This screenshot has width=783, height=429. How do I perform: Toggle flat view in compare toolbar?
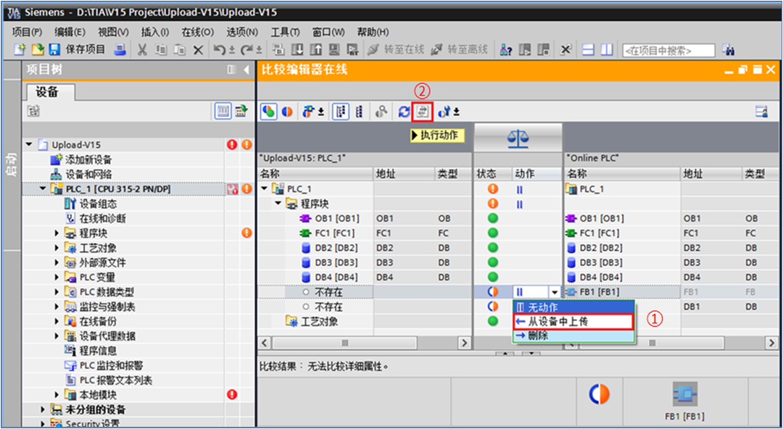[359, 112]
